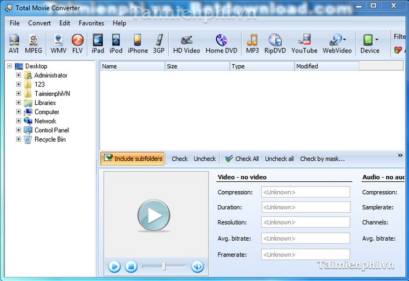
Task: Choose the HD Video camcorder icon
Action: [x=186, y=44]
